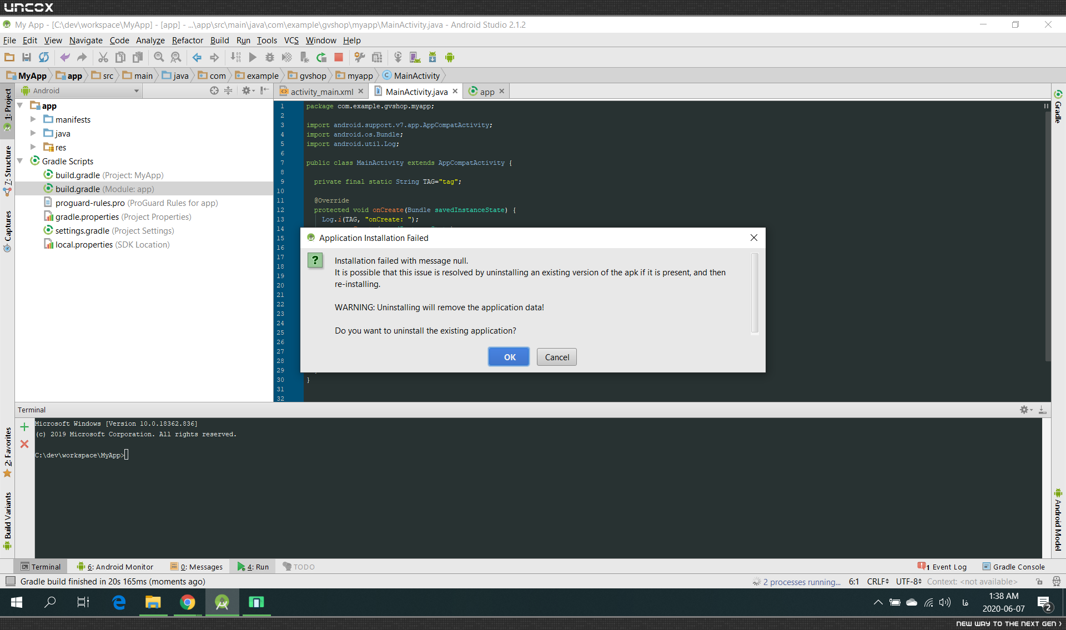Collapse the app module tree node

[20, 105]
